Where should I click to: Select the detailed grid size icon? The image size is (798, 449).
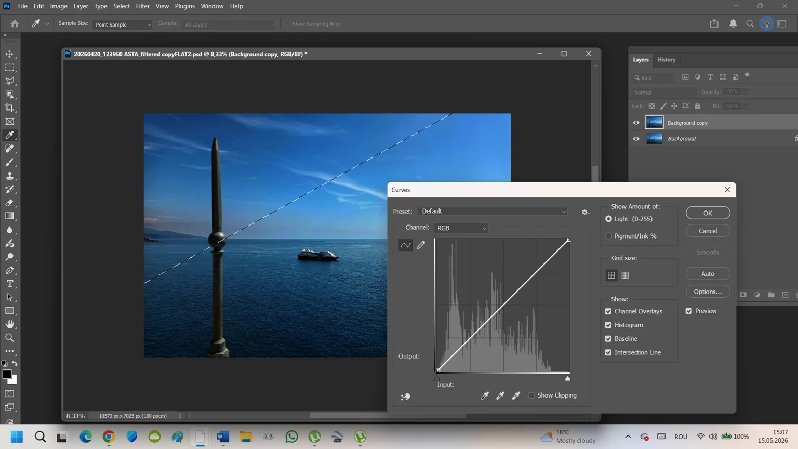click(625, 275)
